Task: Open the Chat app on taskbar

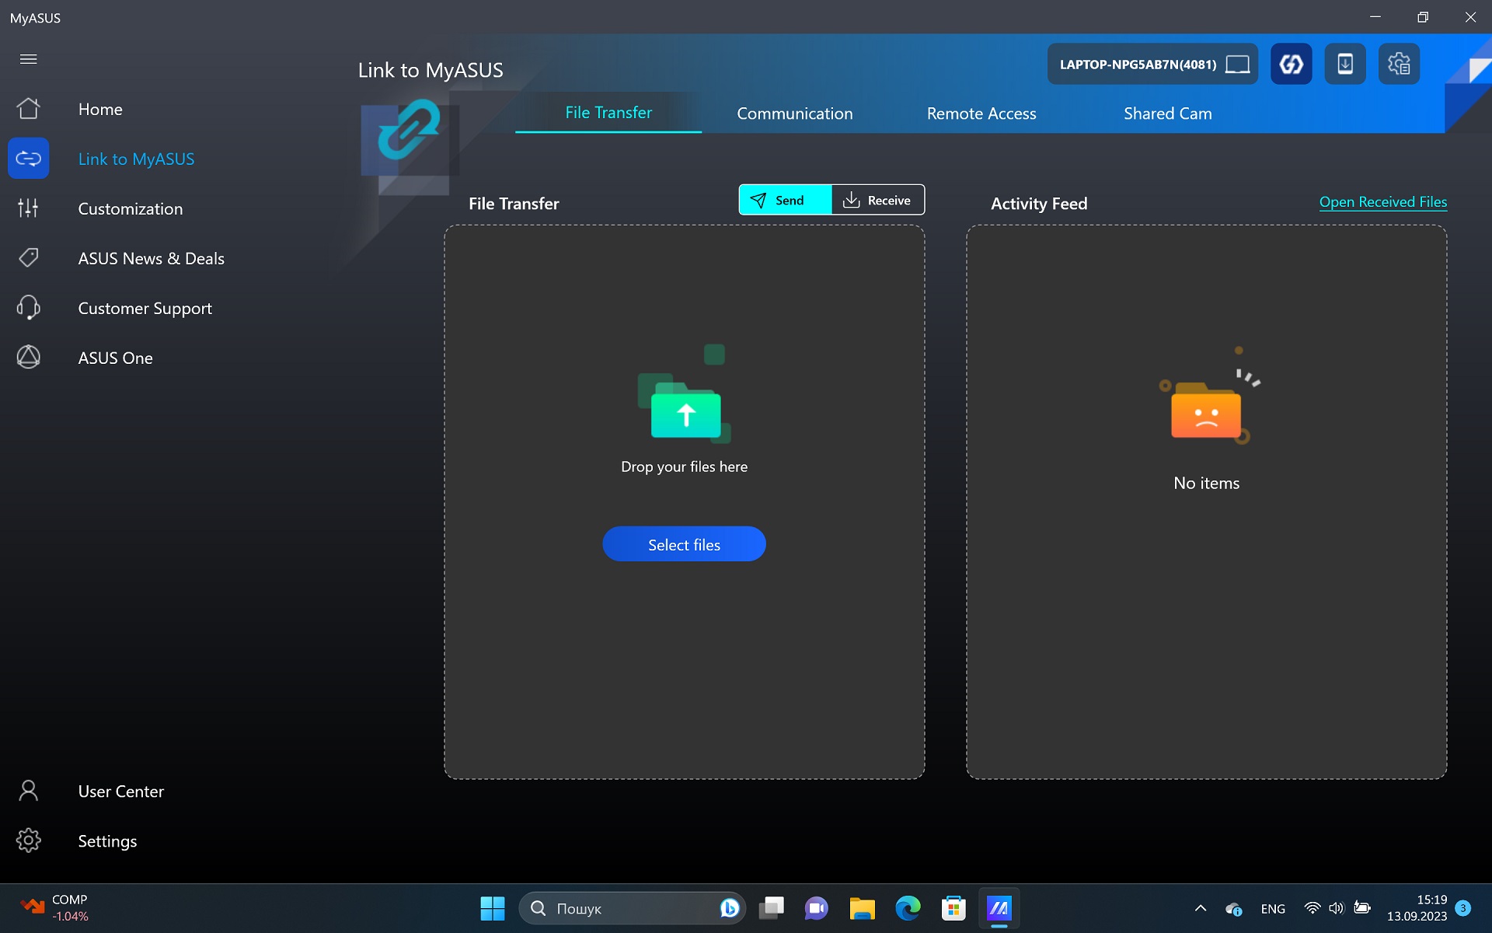Action: pos(816,908)
